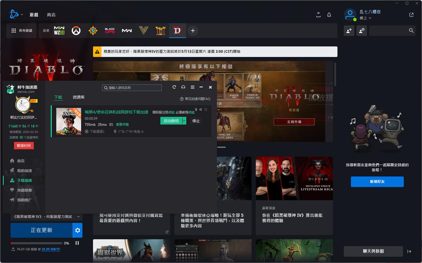Open 我的推广 in accelerator sidebar
The image size is (422, 263).
pos(24,200)
